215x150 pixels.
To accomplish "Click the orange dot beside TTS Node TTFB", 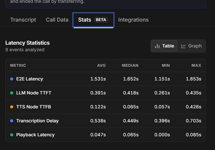I will coord(12,107).
